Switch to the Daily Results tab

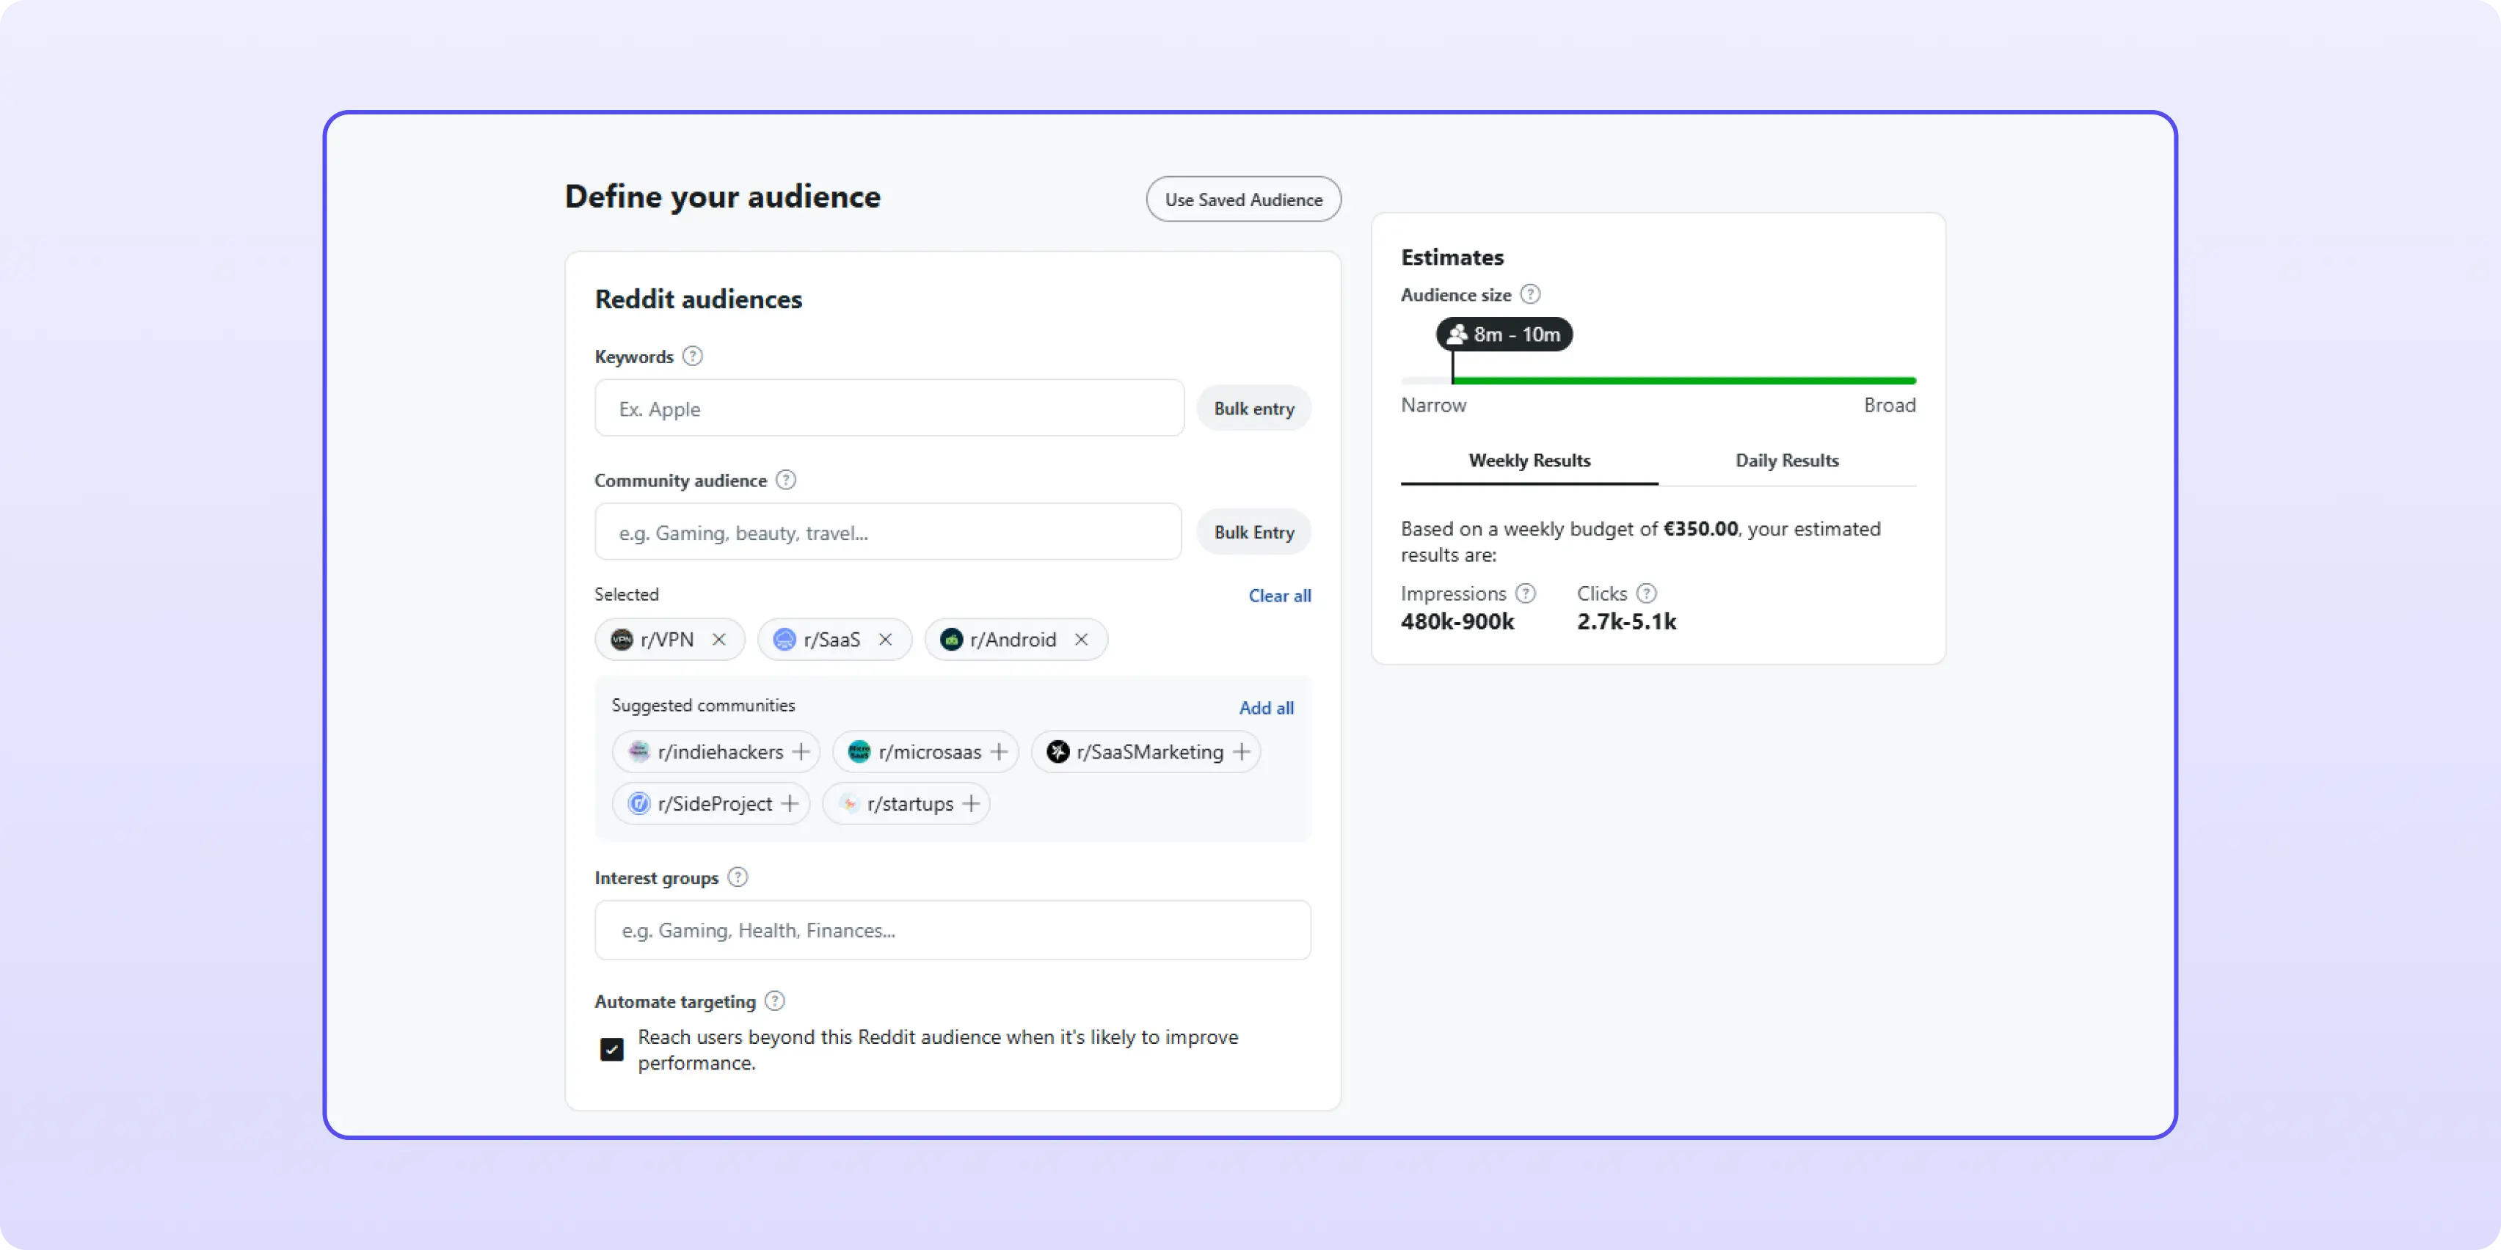1786,461
